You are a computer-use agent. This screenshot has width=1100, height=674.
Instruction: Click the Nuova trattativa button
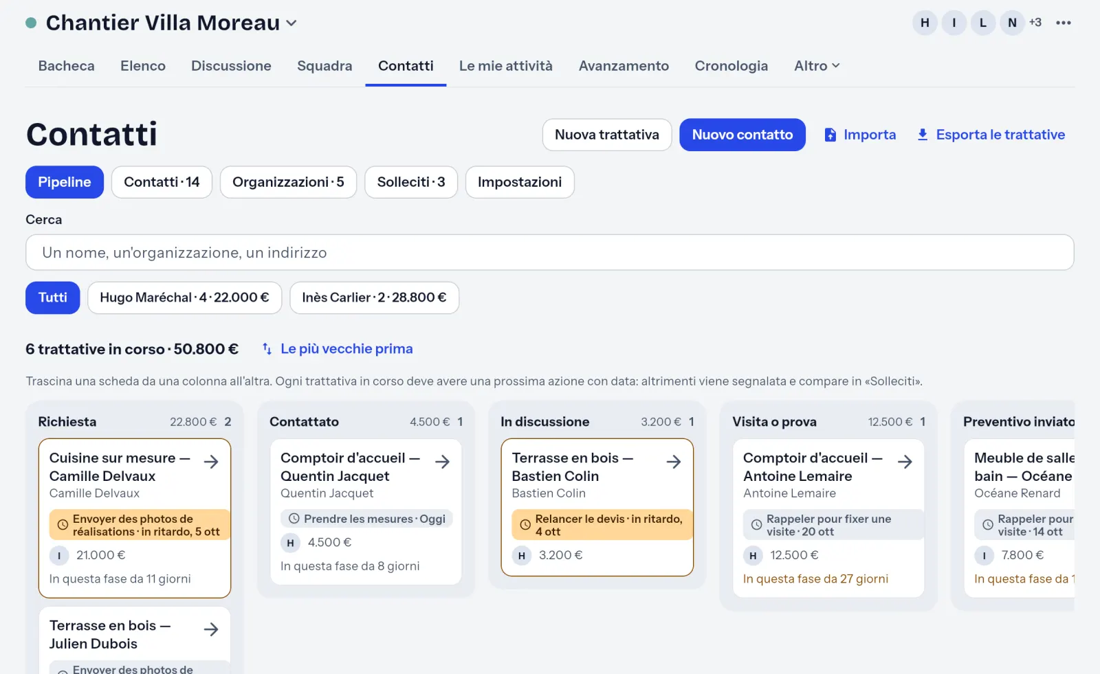coord(607,135)
